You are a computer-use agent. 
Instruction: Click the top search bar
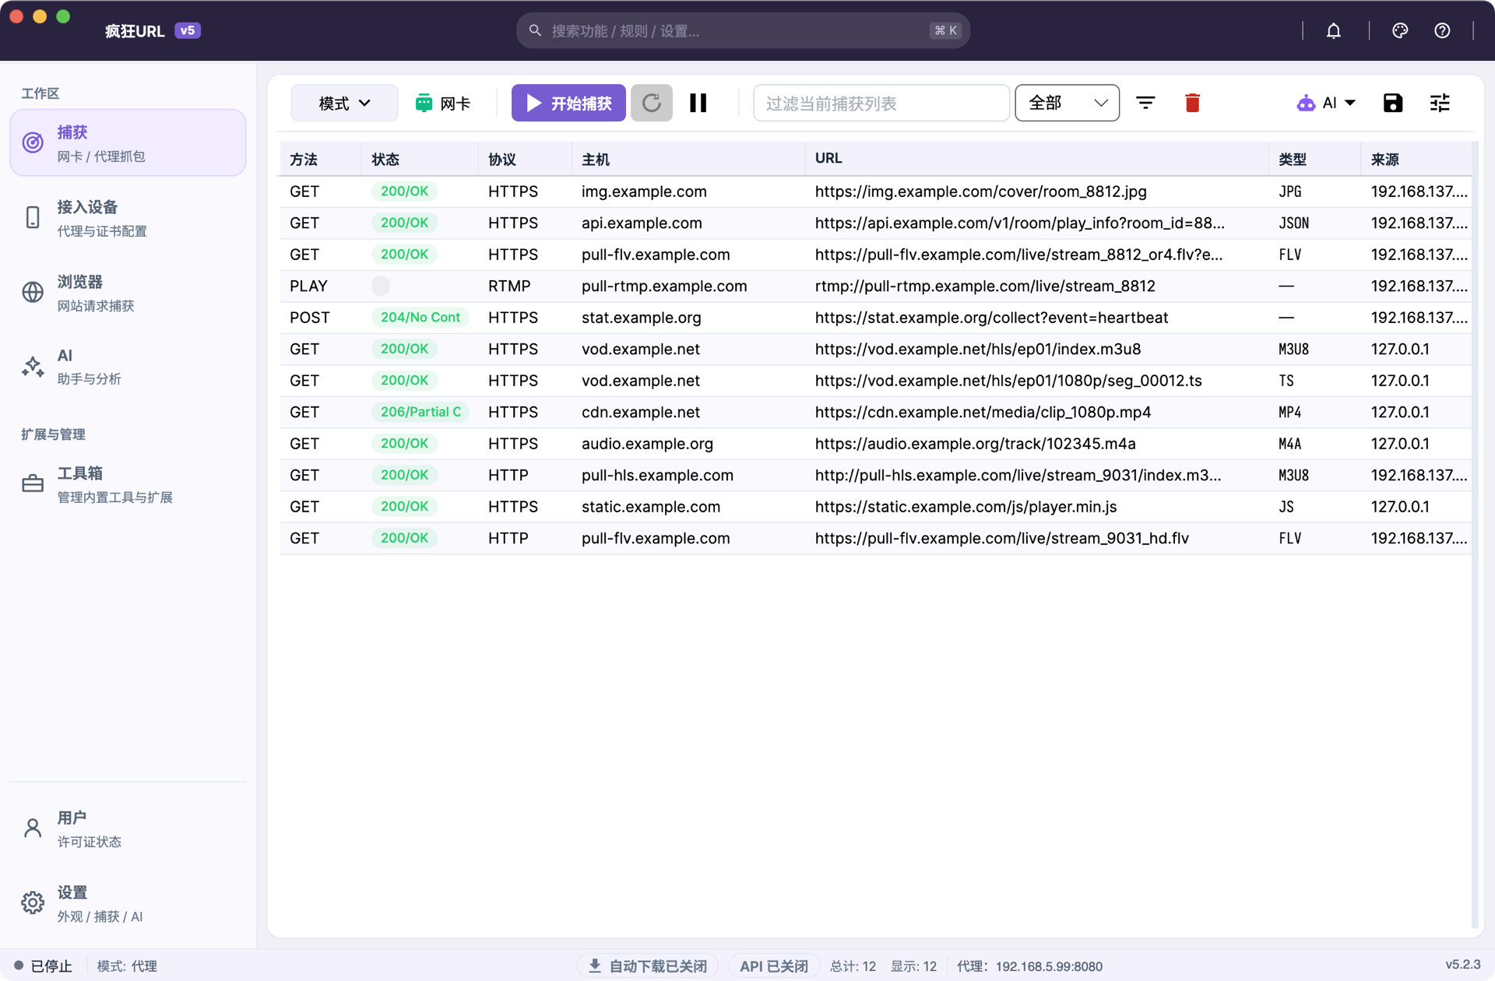coord(743,30)
